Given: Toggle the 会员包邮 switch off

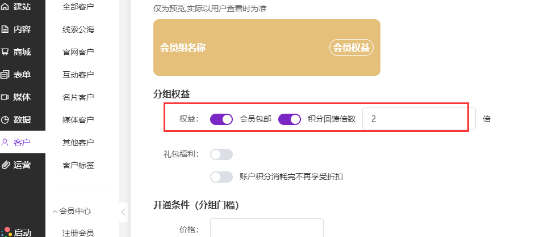Looking at the screenshot, I should coord(221,119).
